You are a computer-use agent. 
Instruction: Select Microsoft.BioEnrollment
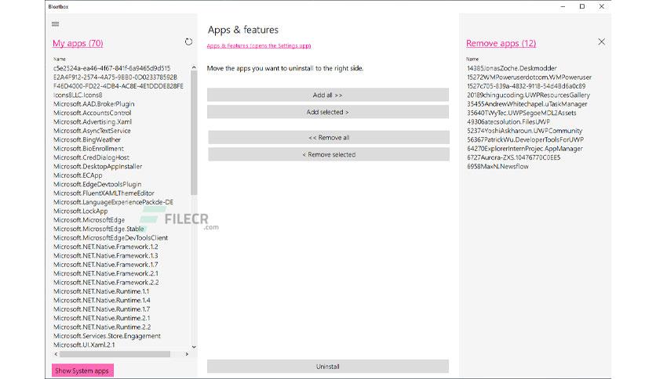pos(89,149)
